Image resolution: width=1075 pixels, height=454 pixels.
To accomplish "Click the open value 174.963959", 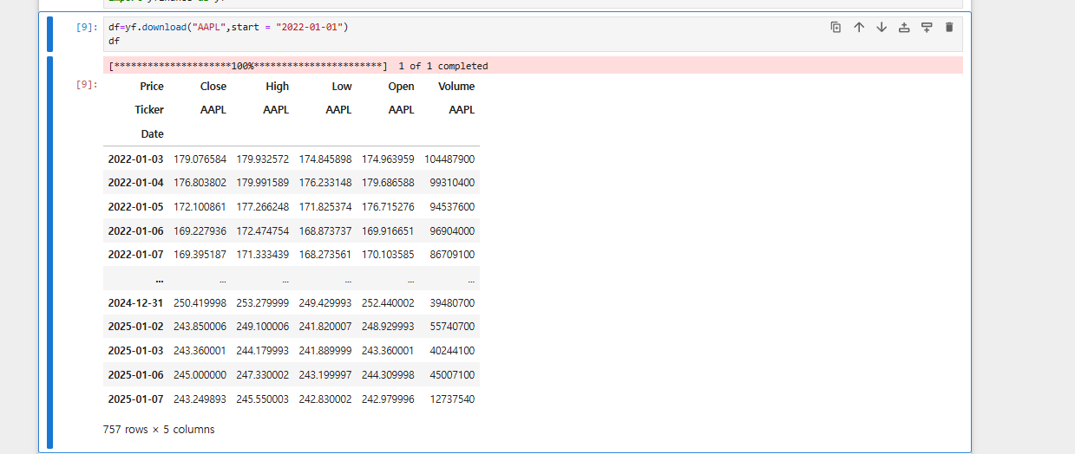I will pos(388,159).
